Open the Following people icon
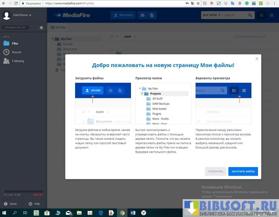 point(6,61)
